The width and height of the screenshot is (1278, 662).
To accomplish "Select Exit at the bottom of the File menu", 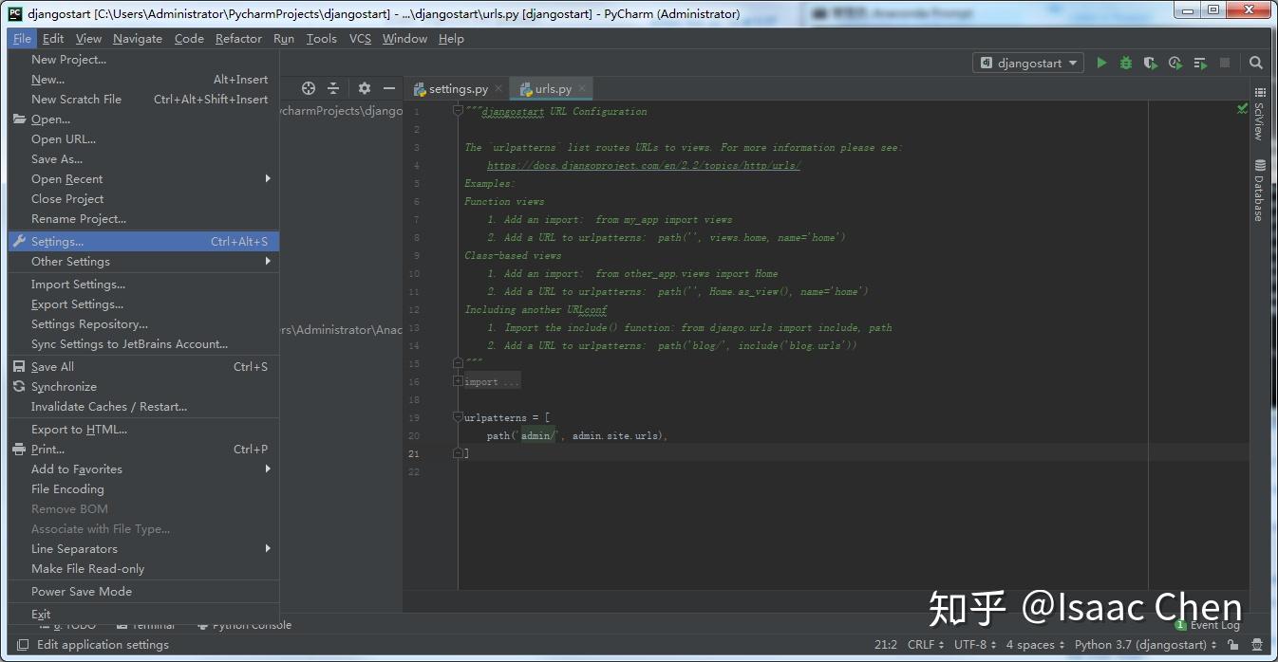I will coord(143,615).
